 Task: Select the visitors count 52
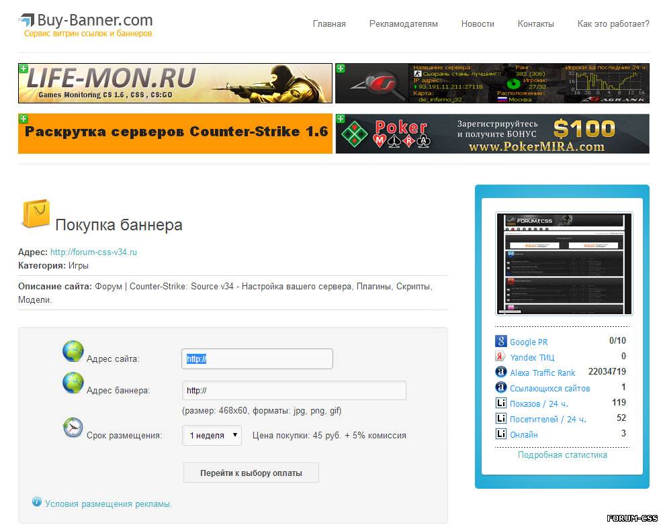pyautogui.click(x=621, y=418)
